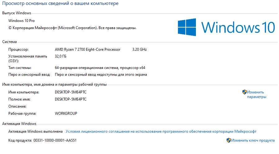Click the Microsoft Corporation copyright line
This screenshot has height=154, width=279.
[x=72, y=28]
